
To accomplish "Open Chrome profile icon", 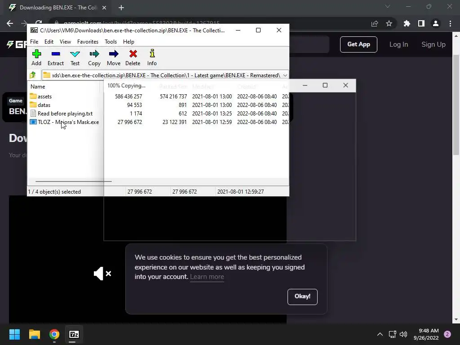I will [x=436, y=23].
